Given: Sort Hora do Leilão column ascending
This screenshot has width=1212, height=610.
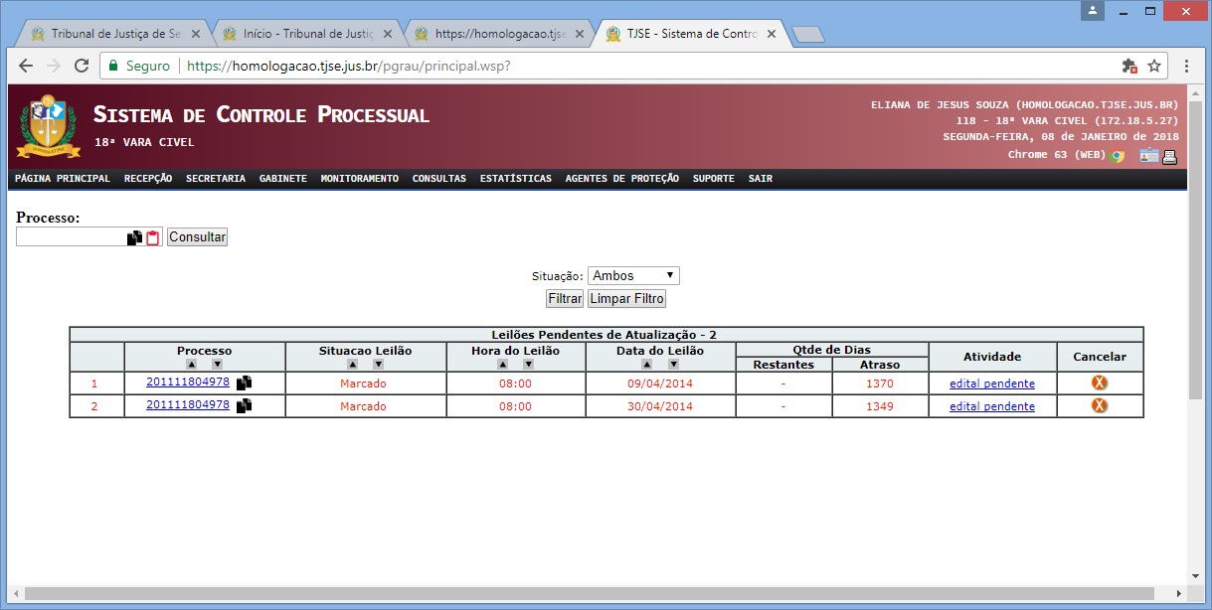Looking at the screenshot, I should tap(503, 365).
